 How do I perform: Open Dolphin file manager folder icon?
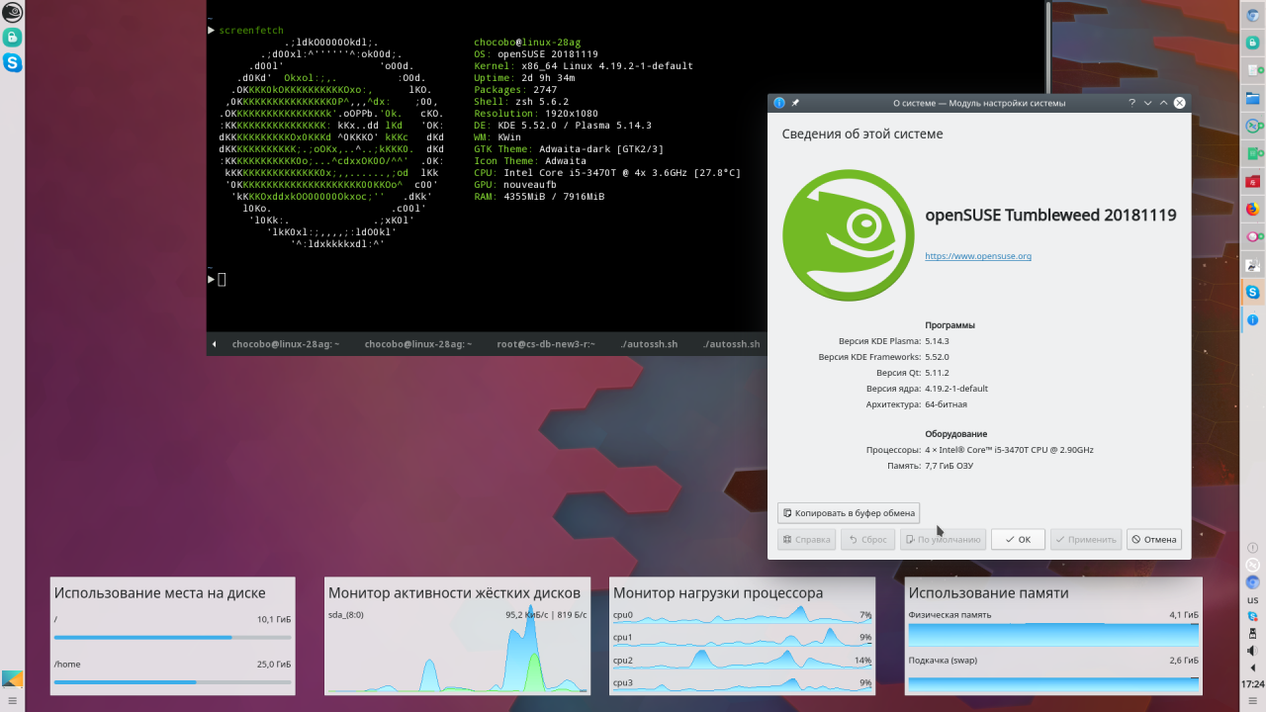point(1252,98)
